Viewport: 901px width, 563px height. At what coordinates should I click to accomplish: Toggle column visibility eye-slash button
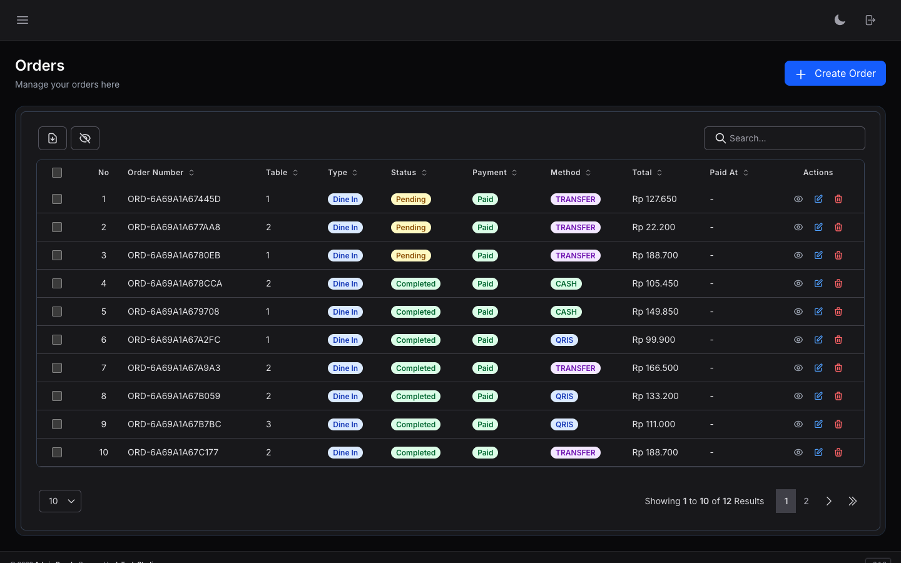pos(85,138)
